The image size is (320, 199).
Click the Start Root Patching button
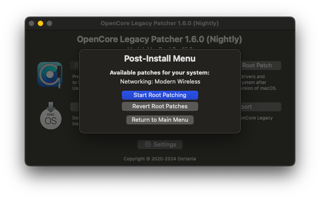coord(160,95)
